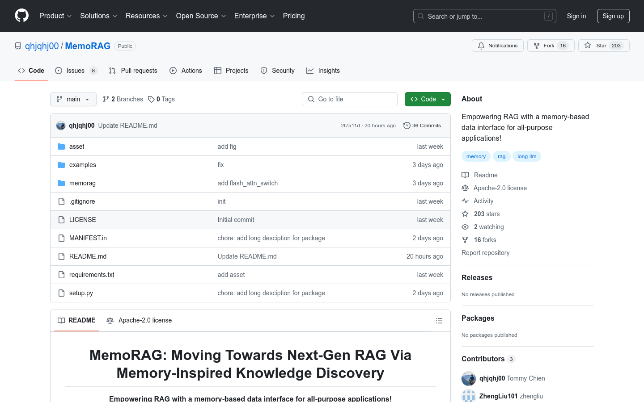The height and width of the screenshot is (402, 644).
Task: Click the Notifications button
Action: pyautogui.click(x=498, y=46)
